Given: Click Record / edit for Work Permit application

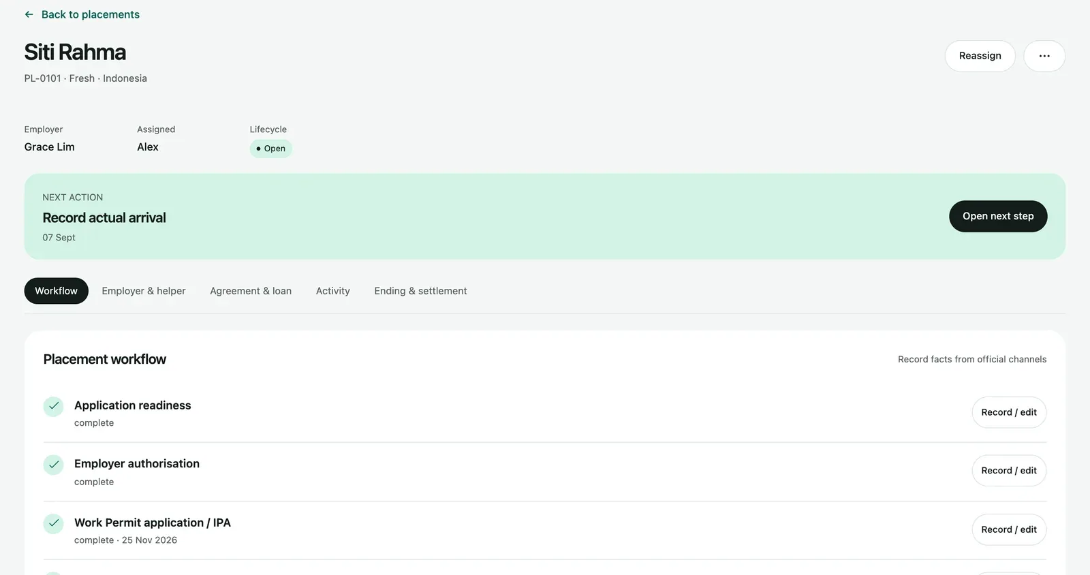Looking at the screenshot, I should pos(1009,529).
